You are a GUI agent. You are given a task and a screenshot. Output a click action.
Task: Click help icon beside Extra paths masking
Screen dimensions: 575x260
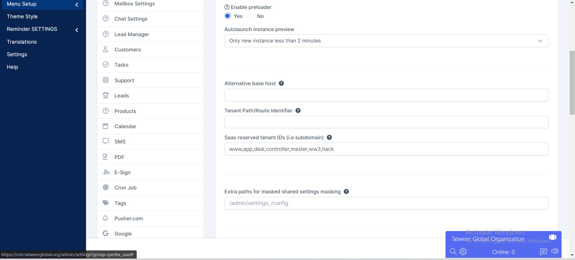click(x=346, y=192)
